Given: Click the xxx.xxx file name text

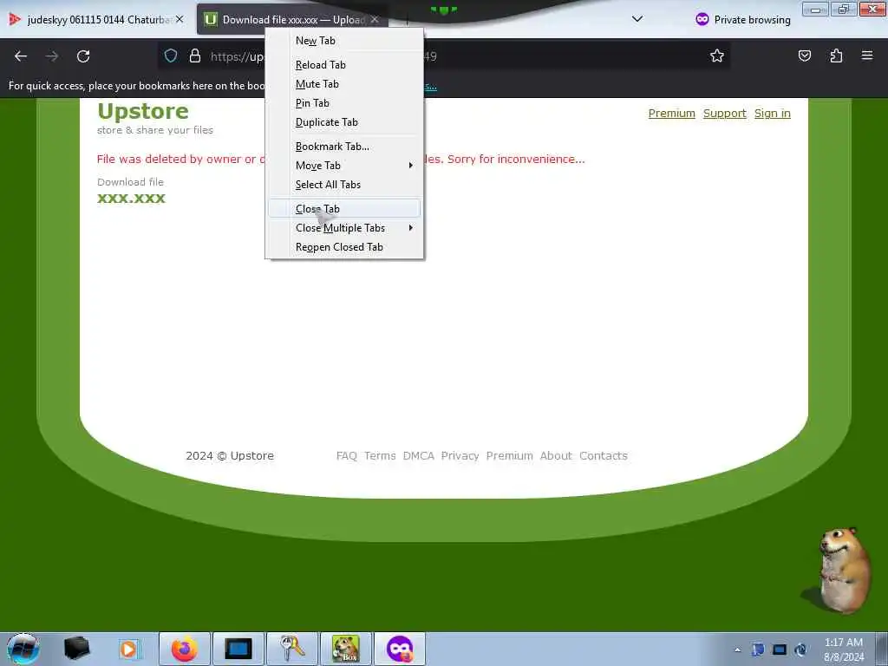Looking at the screenshot, I should tap(132, 199).
